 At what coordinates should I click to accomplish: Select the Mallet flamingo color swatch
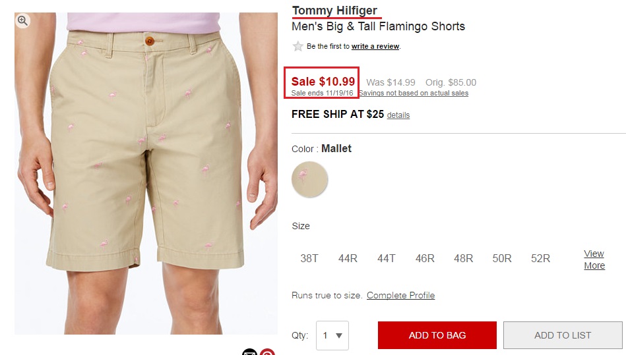click(x=310, y=179)
